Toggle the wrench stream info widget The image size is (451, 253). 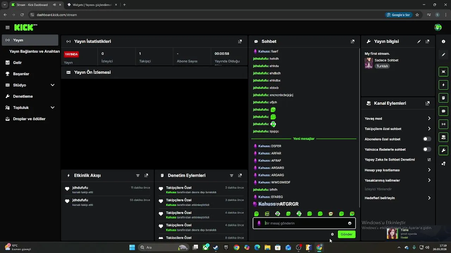pos(443,150)
